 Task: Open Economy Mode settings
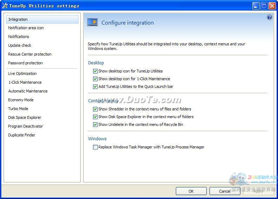coord(21,100)
